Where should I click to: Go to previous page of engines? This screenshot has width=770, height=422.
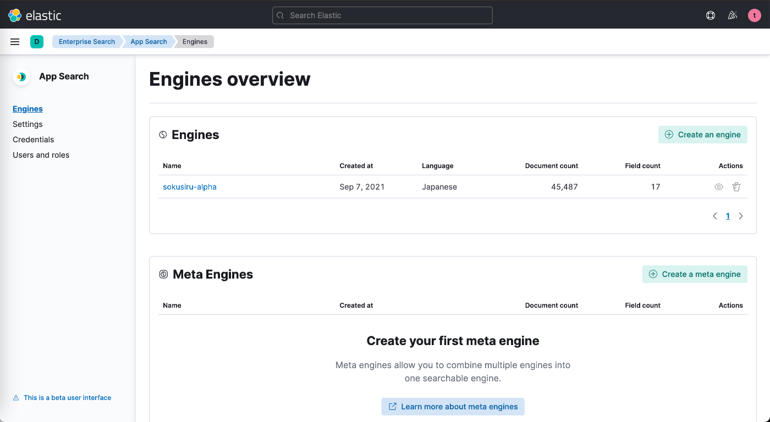715,216
